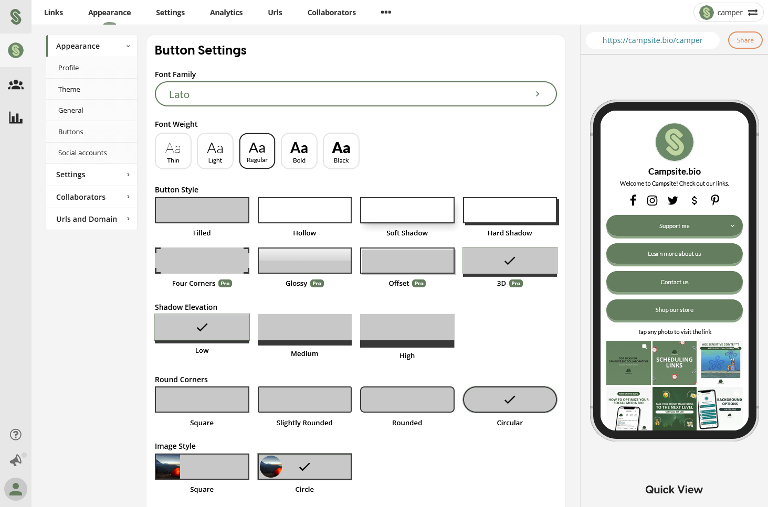Click the Share button next to the profile URL

click(745, 40)
